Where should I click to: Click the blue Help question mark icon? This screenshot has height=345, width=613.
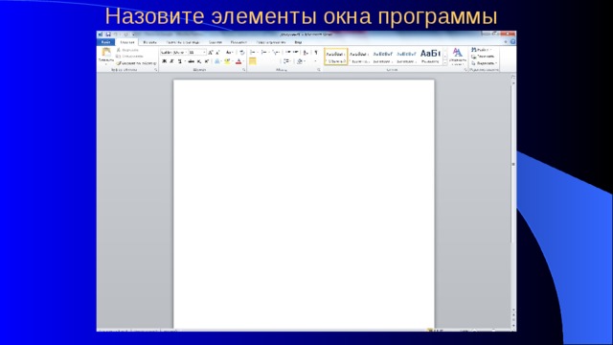512,42
